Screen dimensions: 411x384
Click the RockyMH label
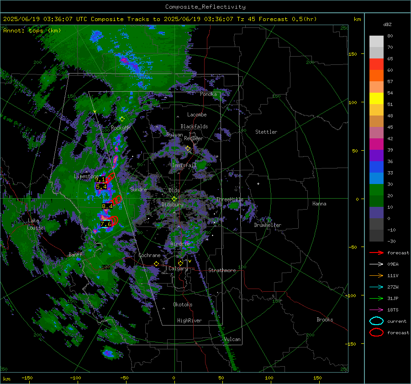(121, 128)
